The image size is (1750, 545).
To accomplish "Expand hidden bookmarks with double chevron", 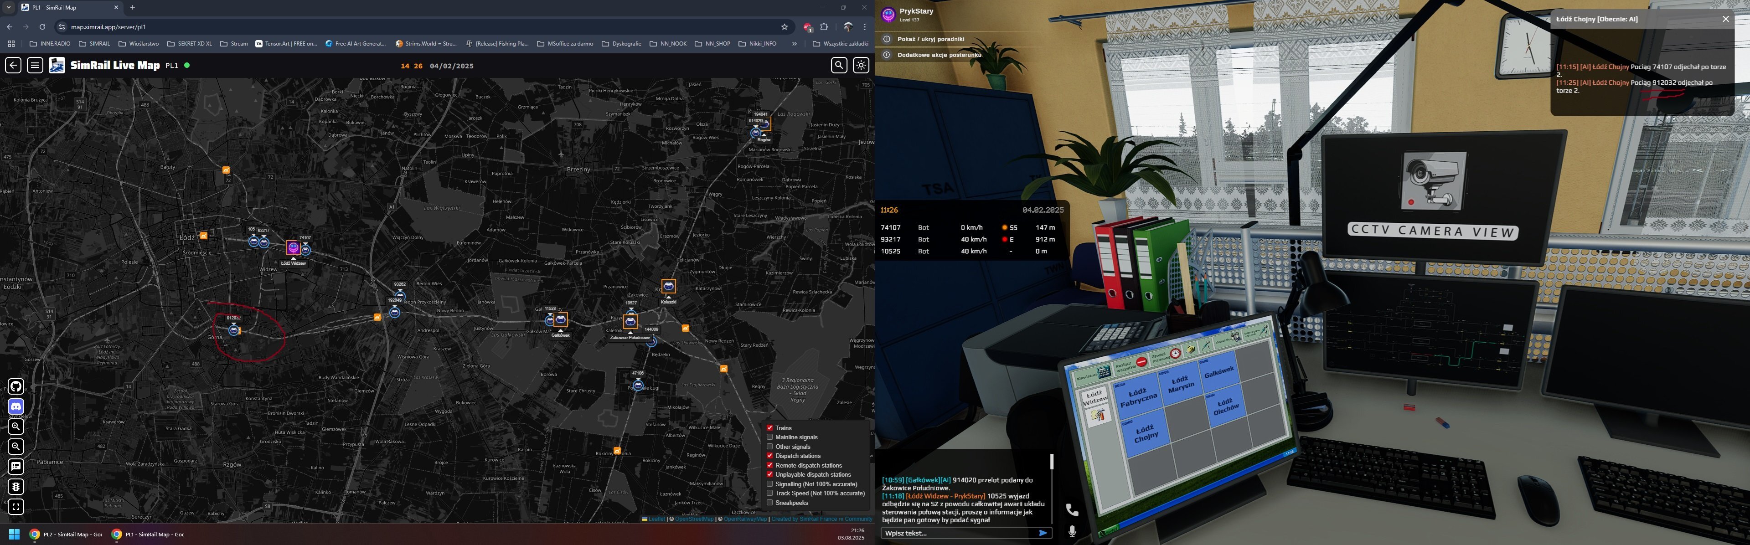I will click(x=794, y=43).
